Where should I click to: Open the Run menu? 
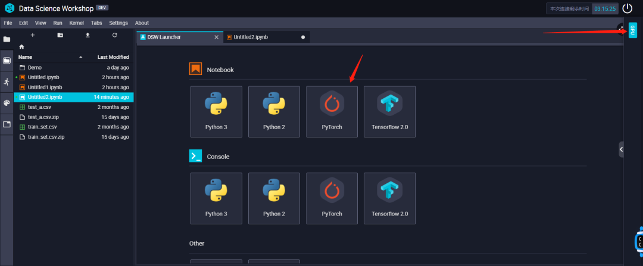click(x=58, y=23)
